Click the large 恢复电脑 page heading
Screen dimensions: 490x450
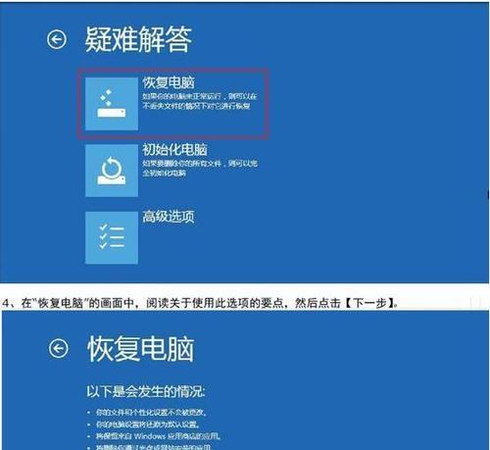pyautogui.click(x=141, y=349)
